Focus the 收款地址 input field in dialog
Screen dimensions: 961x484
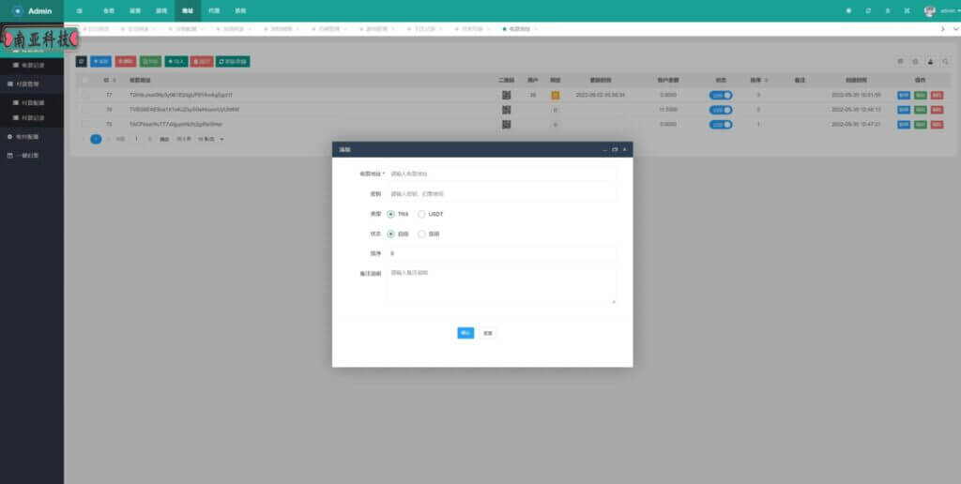point(501,174)
